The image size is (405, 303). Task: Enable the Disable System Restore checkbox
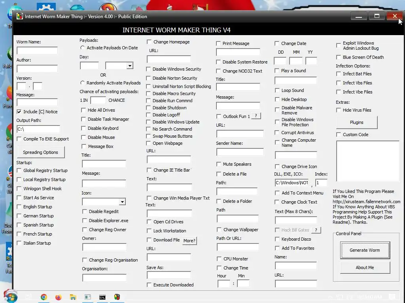pyautogui.click(x=218, y=62)
